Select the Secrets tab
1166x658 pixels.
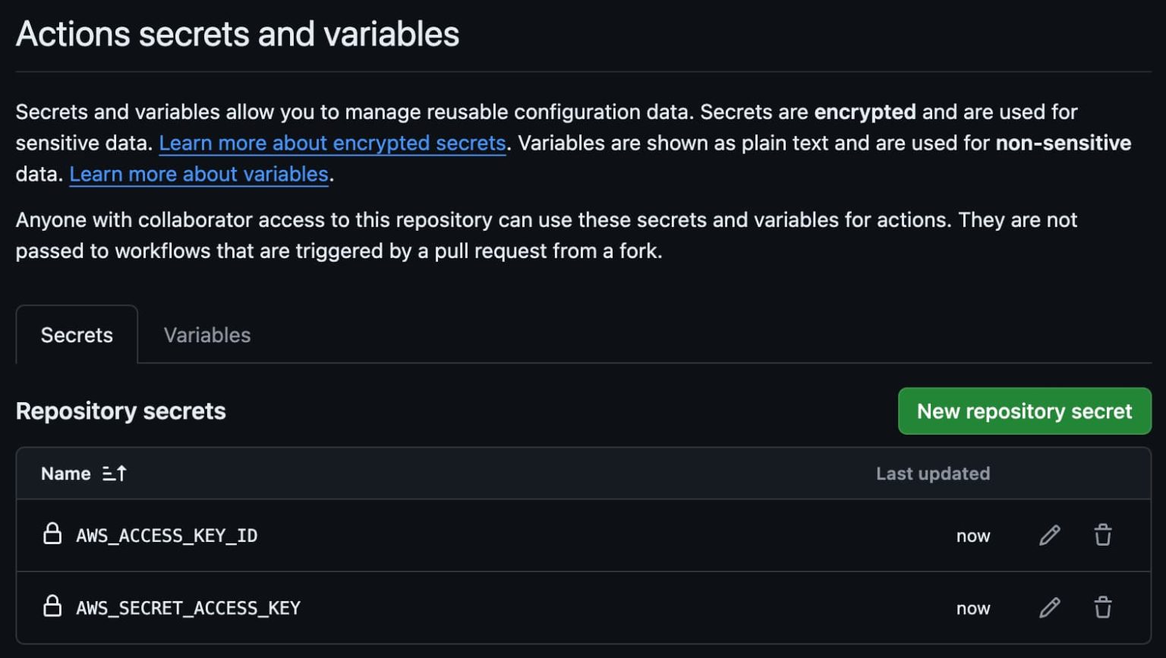(x=77, y=335)
